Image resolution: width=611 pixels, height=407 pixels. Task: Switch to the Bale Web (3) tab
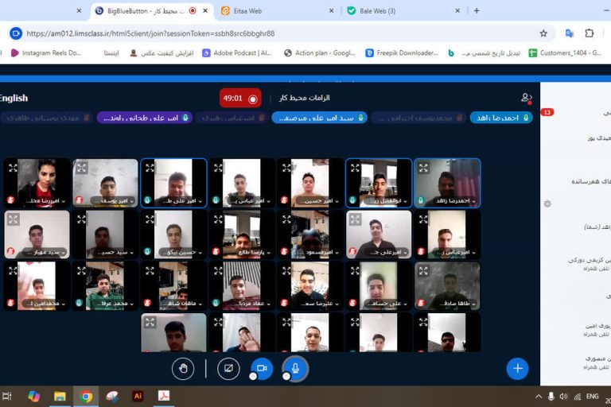point(403,11)
